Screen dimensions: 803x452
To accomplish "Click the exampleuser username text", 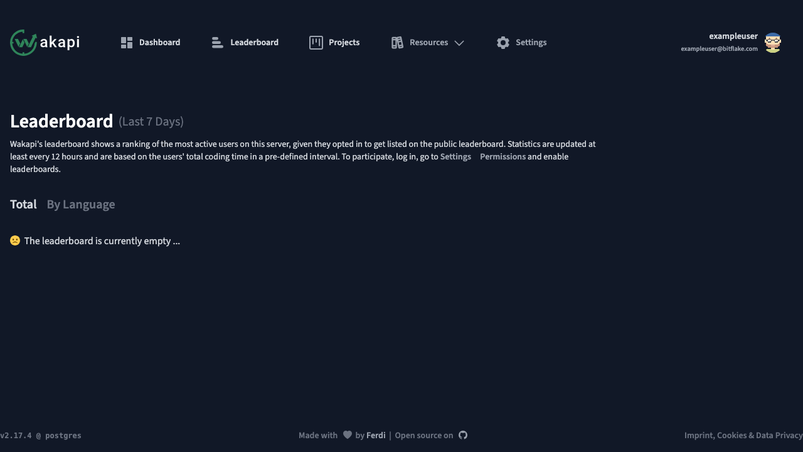I will click(733, 36).
